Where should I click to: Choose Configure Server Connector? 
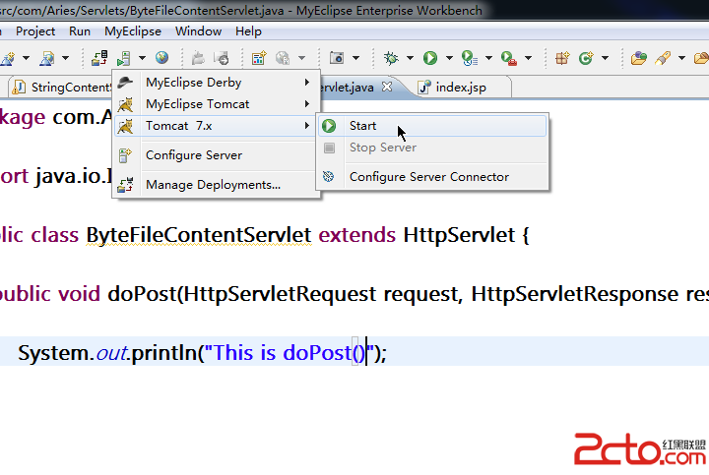click(x=432, y=177)
